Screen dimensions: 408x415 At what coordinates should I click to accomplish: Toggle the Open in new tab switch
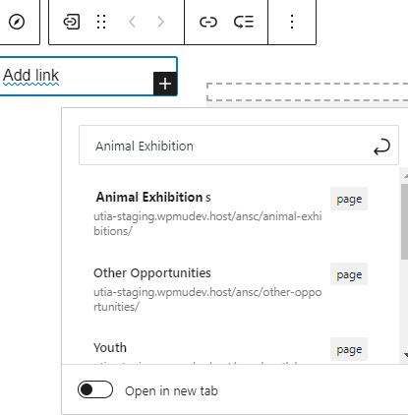click(95, 389)
